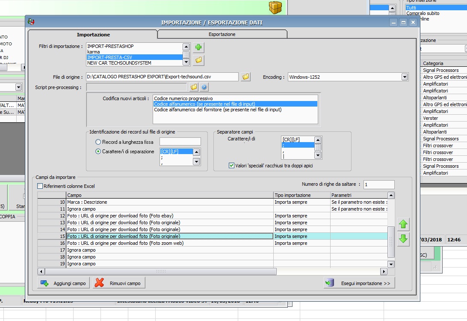Viewport: 467px width, 321px height.
Task: Click the Aggiungi campo button
Action: [63, 283]
